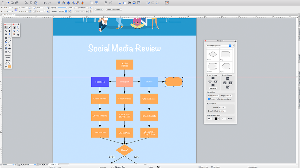Click the Bring to front layers icon
300x168 pixels.
pyautogui.click(x=59, y=3)
